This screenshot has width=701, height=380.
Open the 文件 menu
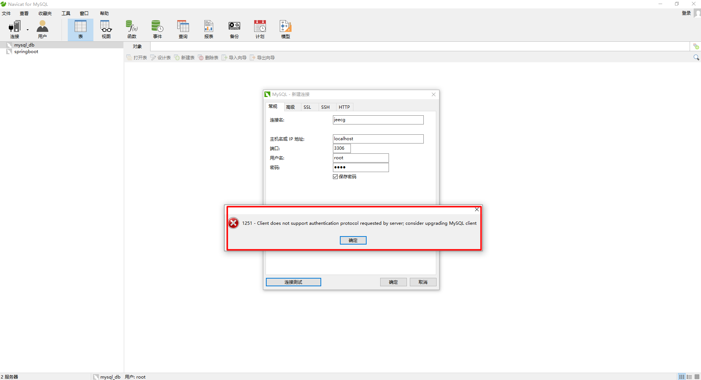[7, 14]
